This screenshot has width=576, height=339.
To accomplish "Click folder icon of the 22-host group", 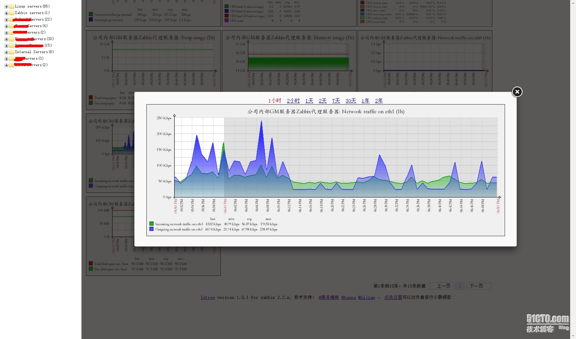I will click(x=11, y=20).
